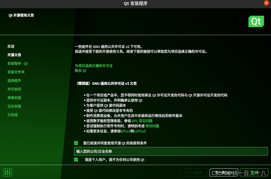Uncheck agreement to open source Qt terms
Viewport: 271px width, 179px height.
click(x=76, y=143)
